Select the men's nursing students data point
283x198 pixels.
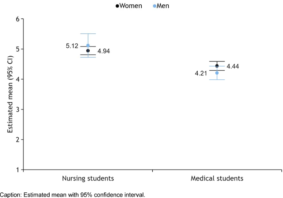tap(88, 46)
